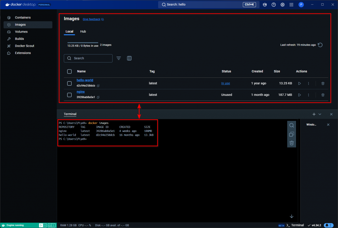Delete the hello-world image
Screen dimensions: 338x228
tap(323, 83)
